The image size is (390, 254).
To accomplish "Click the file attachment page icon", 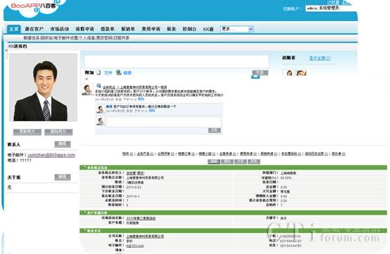I will (x=99, y=72).
